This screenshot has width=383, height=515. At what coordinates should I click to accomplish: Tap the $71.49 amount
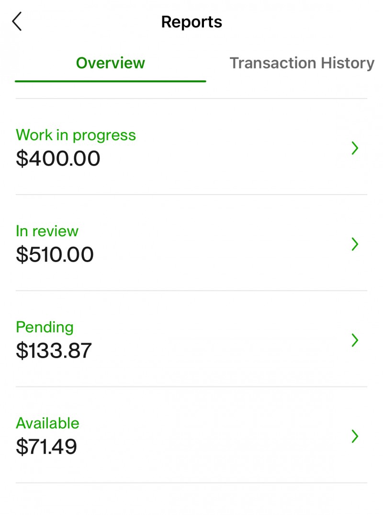(46, 447)
